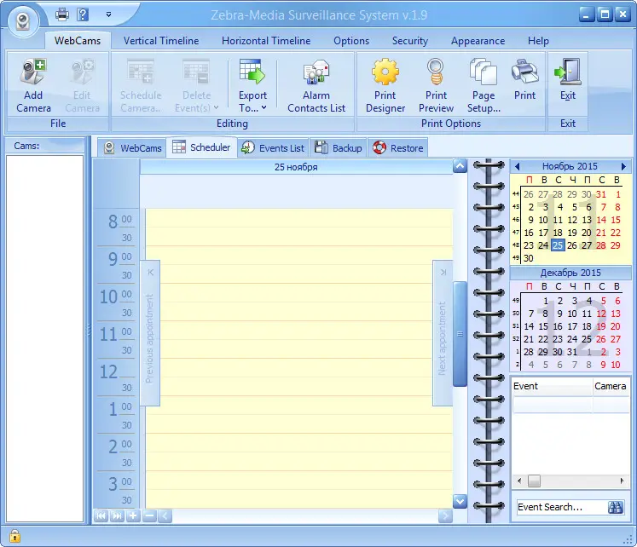The width and height of the screenshot is (637, 547).
Task: Open Print Preview
Action: click(436, 85)
